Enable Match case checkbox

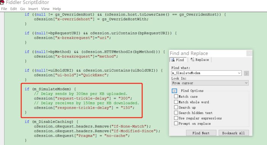tap(176, 96)
